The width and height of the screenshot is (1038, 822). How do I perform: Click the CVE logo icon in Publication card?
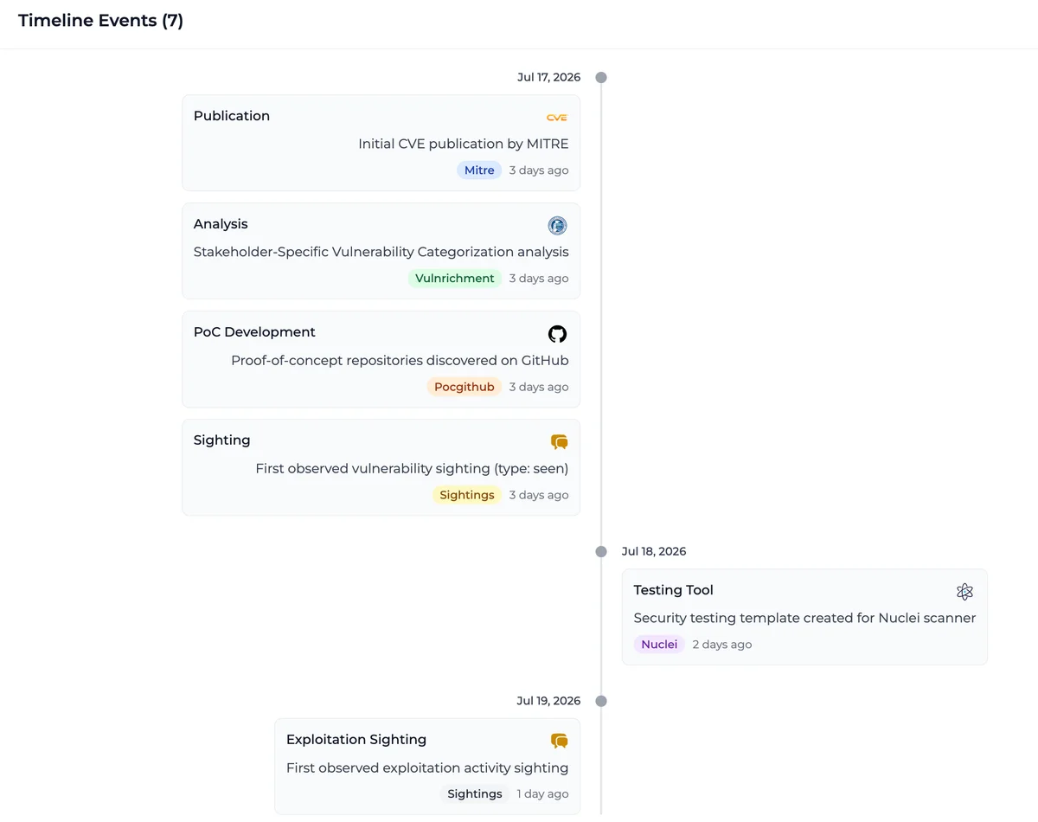pyautogui.click(x=557, y=118)
